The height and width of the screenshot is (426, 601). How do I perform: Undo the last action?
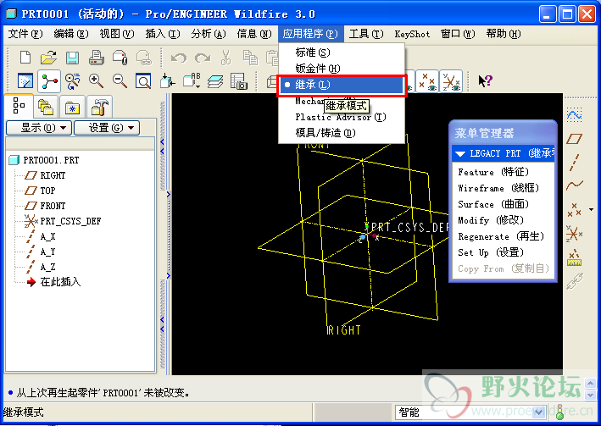[x=179, y=58]
